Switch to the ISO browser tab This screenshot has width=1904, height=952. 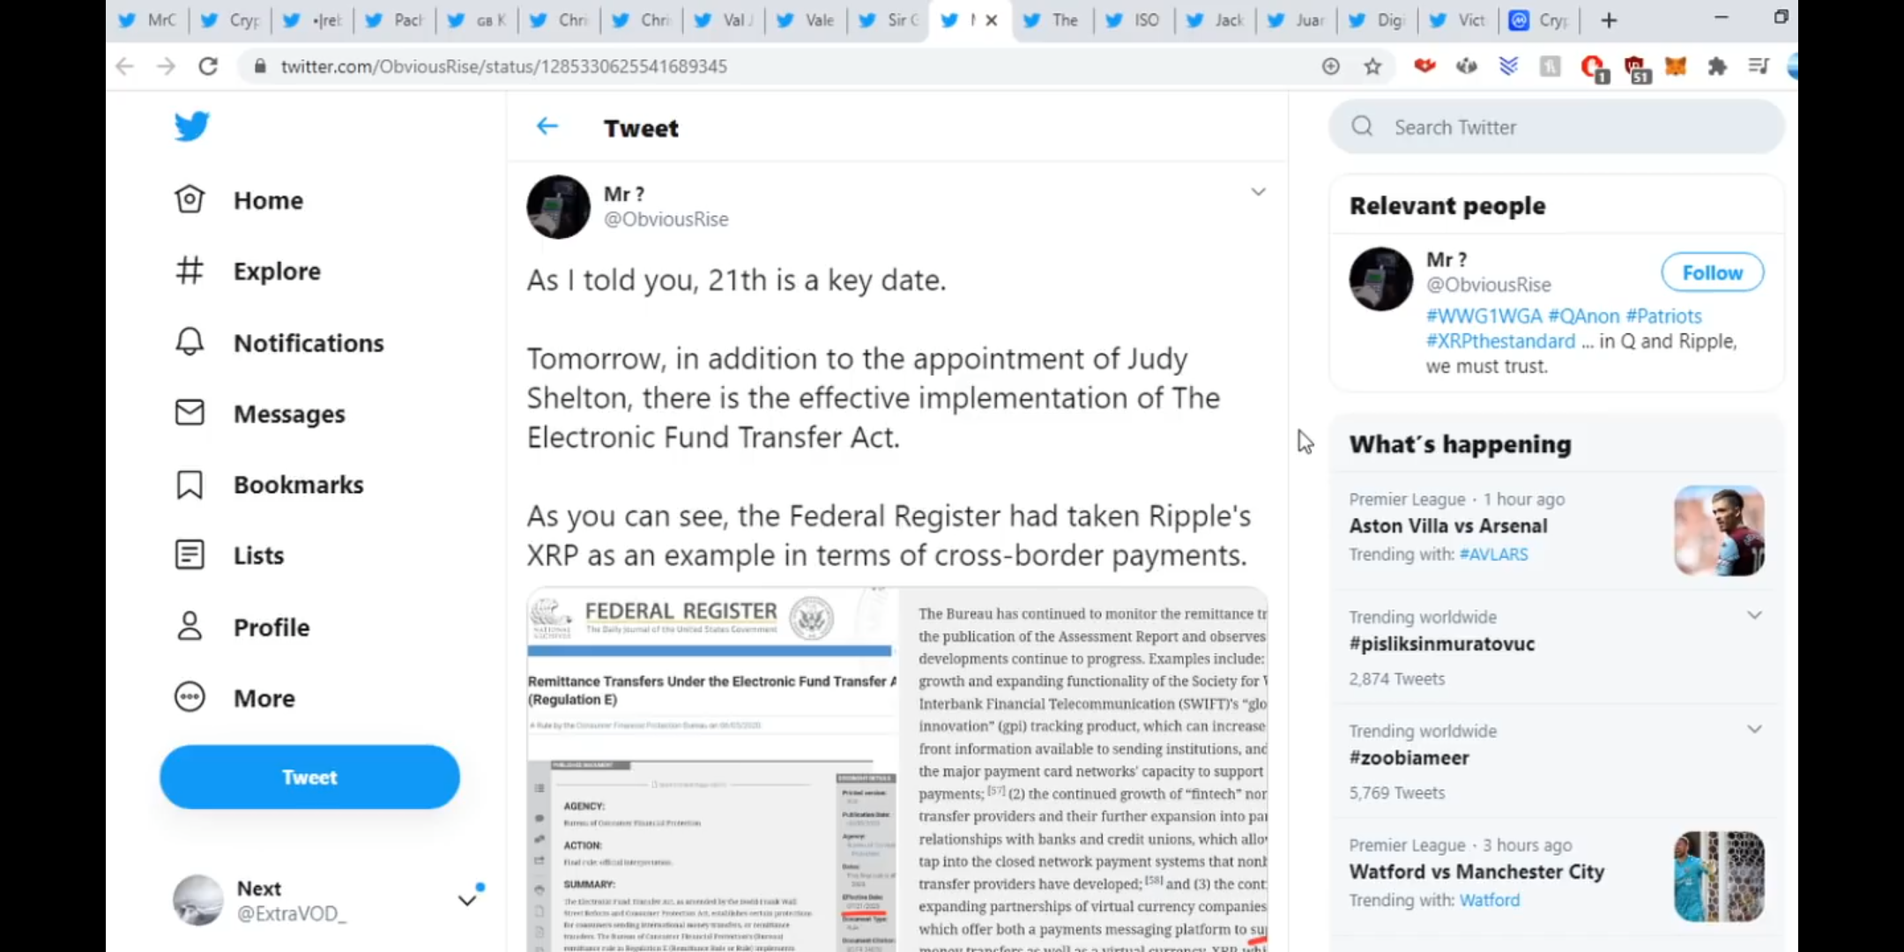click(1134, 20)
